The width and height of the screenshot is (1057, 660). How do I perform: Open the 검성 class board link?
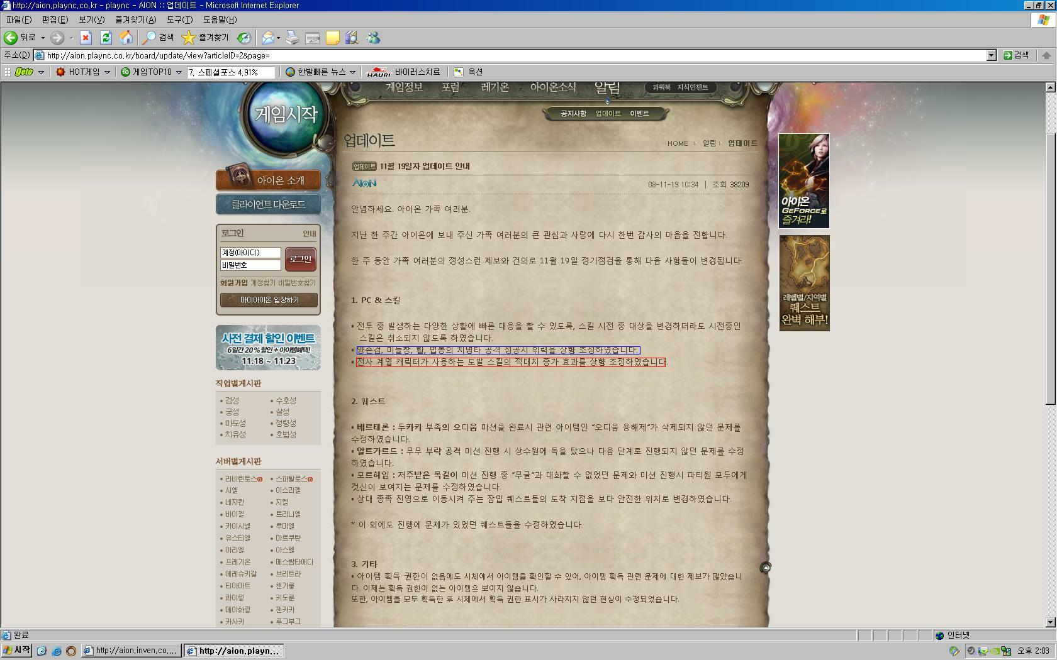tap(232, 400)
